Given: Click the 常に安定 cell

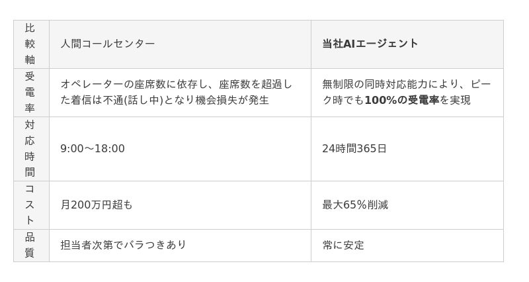Looking at the screenshot, I should 407,246.
